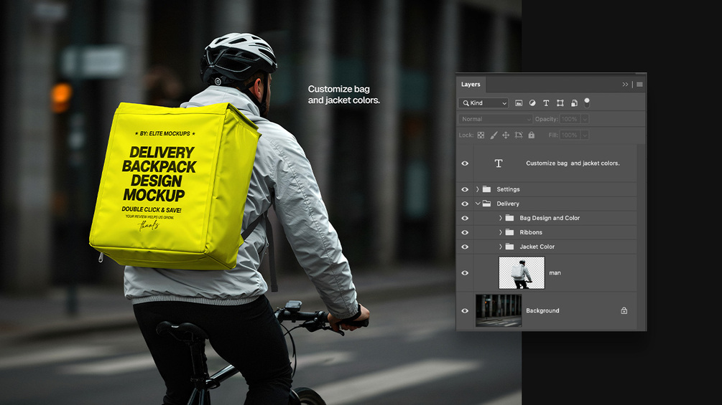Click the Delivery group folder icon
722x405 pixels.
[x=486, y=204]
